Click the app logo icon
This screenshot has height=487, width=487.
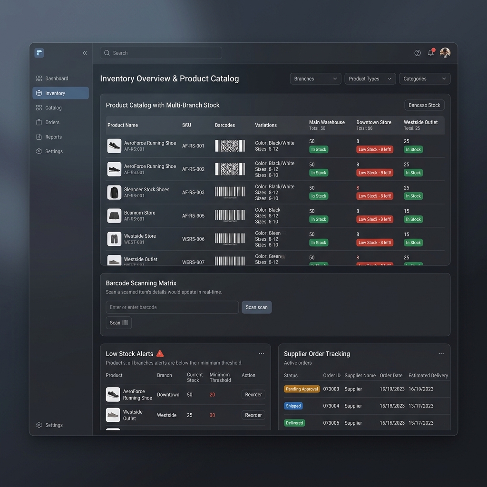pos(39,53)
